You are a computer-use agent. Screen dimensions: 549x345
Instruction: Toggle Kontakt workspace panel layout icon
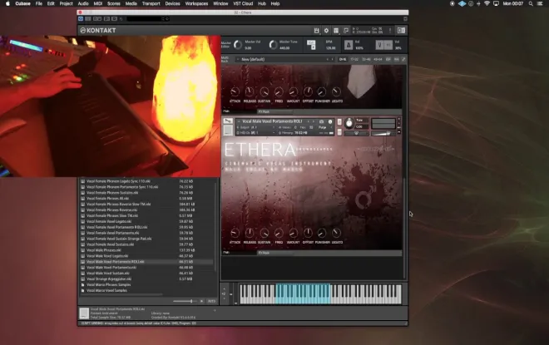(336, 31)
